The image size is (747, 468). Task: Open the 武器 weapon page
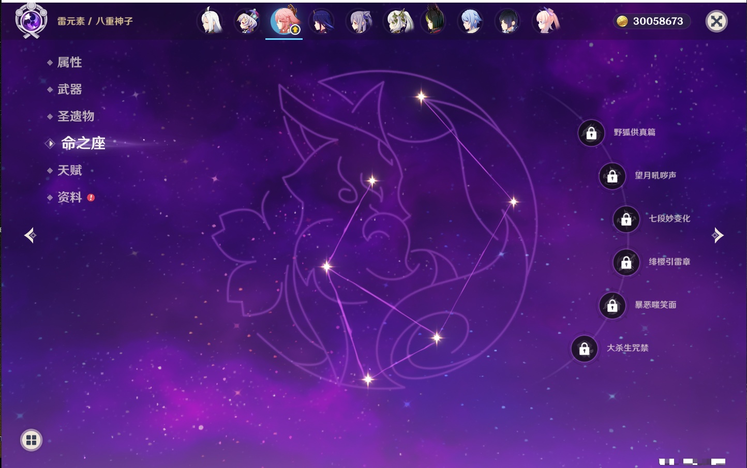pyautogui.click(x=69, y=89)
